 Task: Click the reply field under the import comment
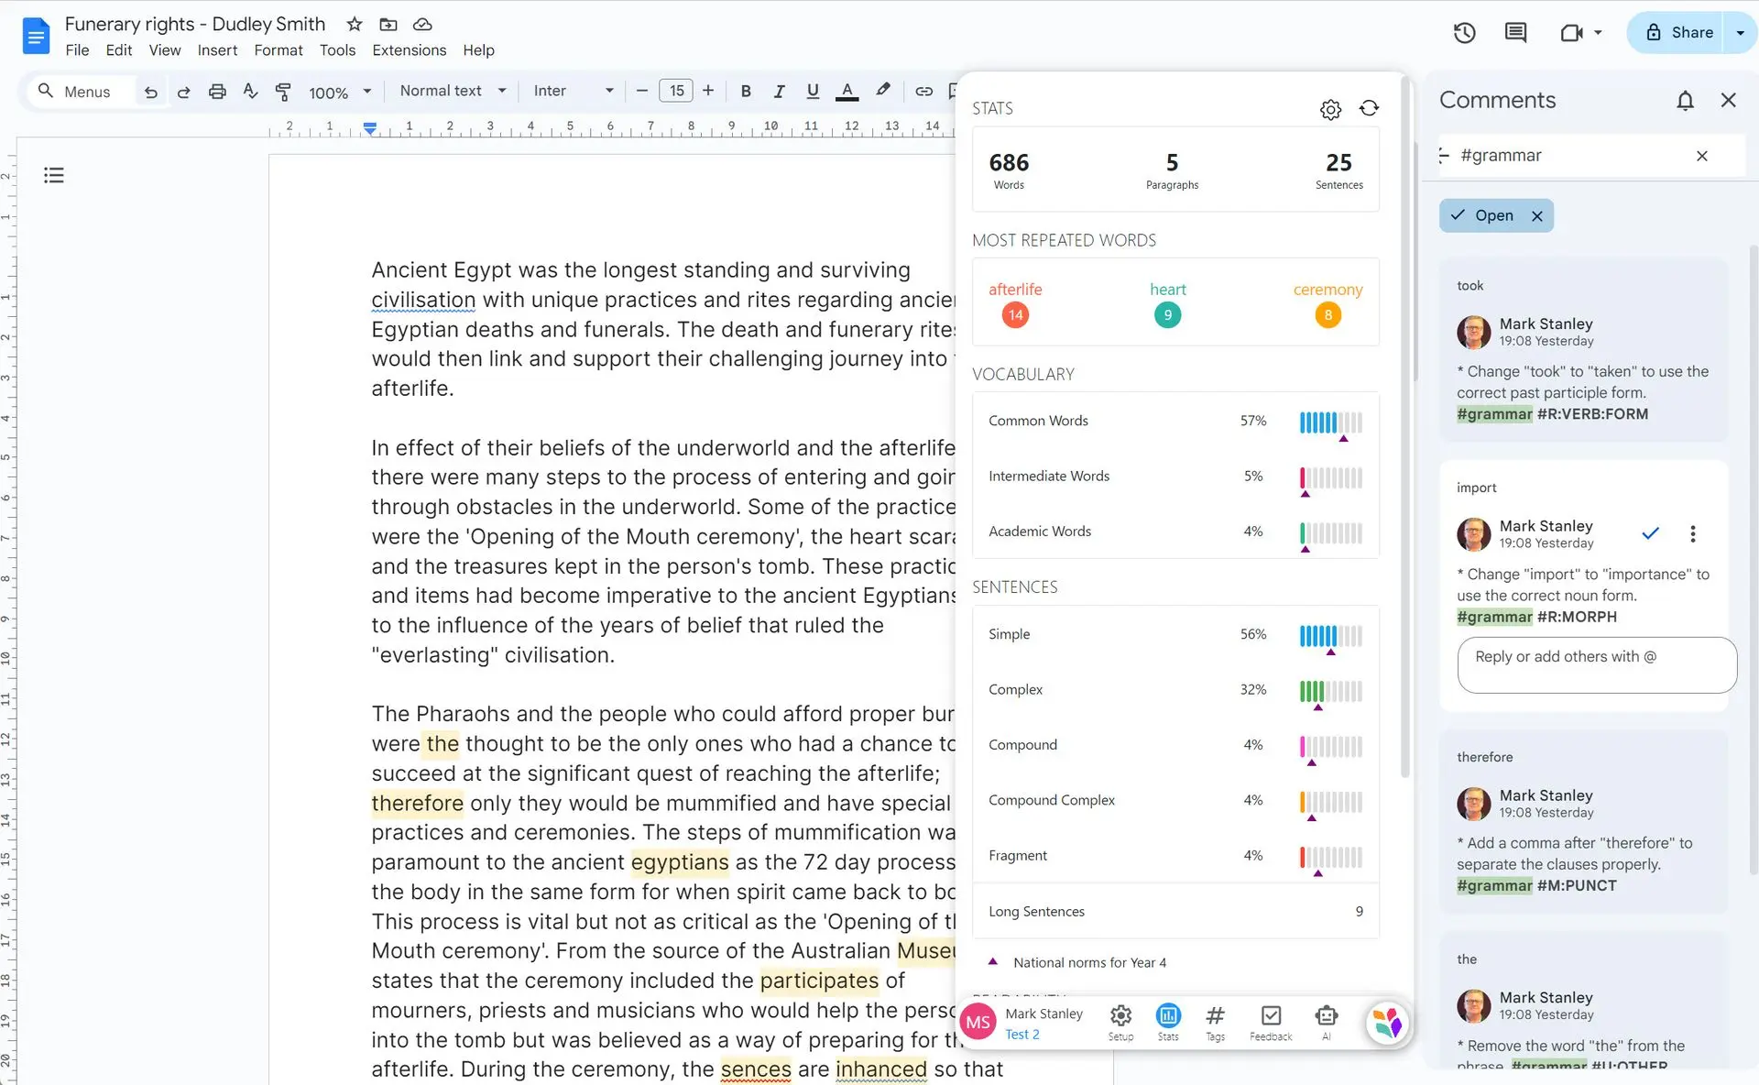tap(1596, 664)
